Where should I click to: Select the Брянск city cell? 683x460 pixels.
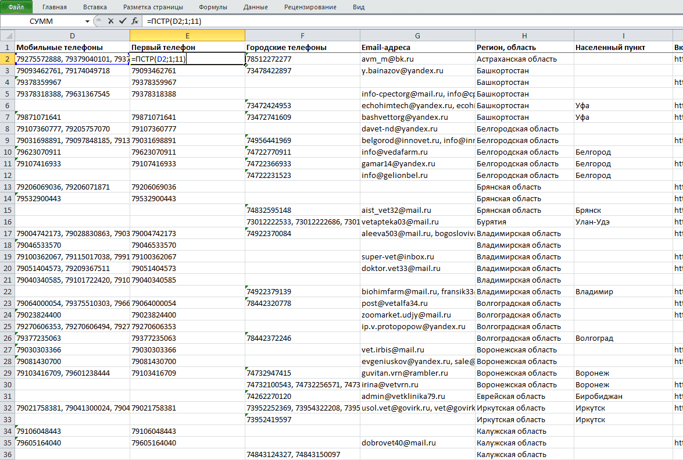(x=623, y=210)
